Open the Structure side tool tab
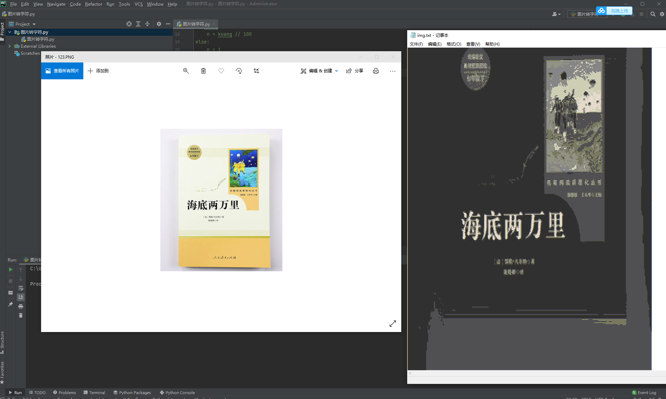The height and width of the screenshot is (399, 666). (2, 342)
